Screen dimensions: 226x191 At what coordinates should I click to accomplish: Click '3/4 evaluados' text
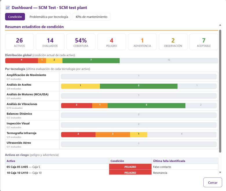pyautogui.click(x=14, y=89)
